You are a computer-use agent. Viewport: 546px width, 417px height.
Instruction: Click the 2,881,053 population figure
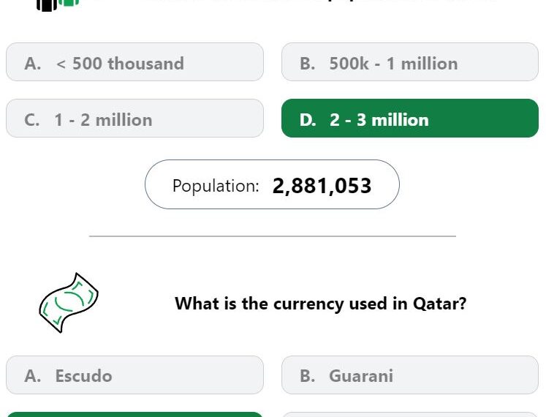pyautogui.click(x=322, y=186)
